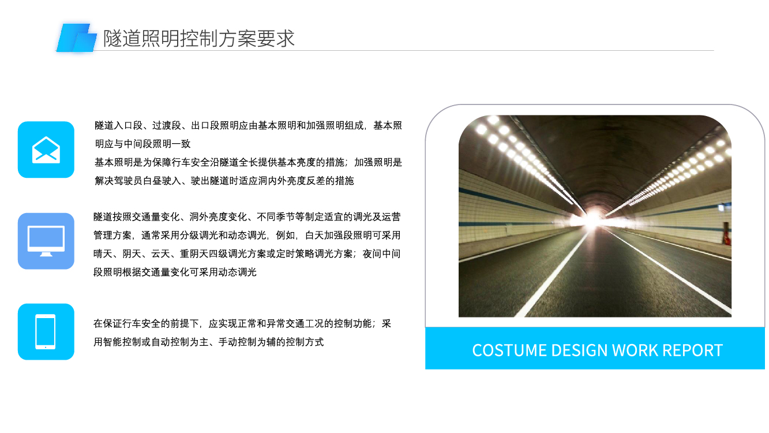Click the open envelope mail icon
The height and width of the screenshot is (433, 769).
pyautogui.click(x=46, y=150)
